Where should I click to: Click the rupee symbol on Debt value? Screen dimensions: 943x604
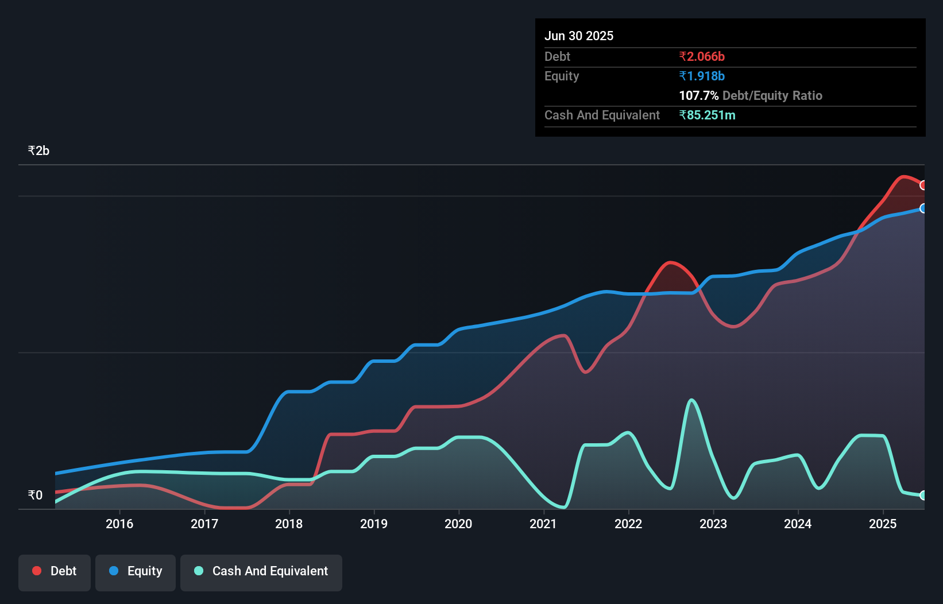pyautogui.click(x=683, y=57)
